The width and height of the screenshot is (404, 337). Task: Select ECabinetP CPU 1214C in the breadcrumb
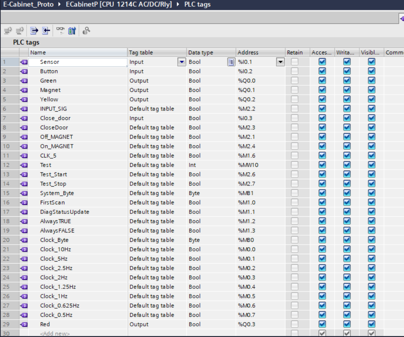[119, 5]
